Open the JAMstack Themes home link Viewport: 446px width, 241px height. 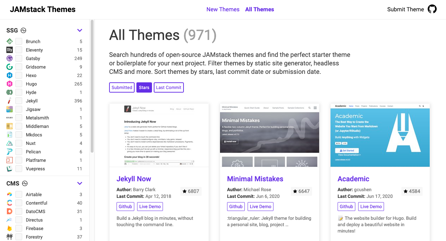tap(43, 10)
